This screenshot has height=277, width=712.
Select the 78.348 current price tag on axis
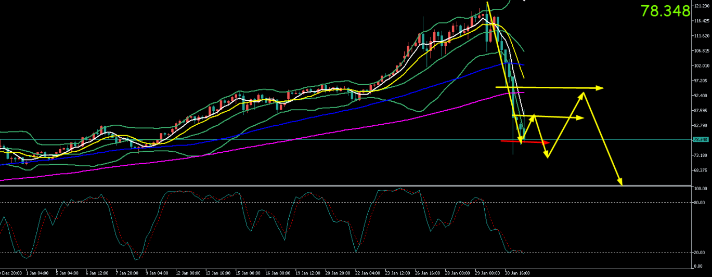(701, 139)
